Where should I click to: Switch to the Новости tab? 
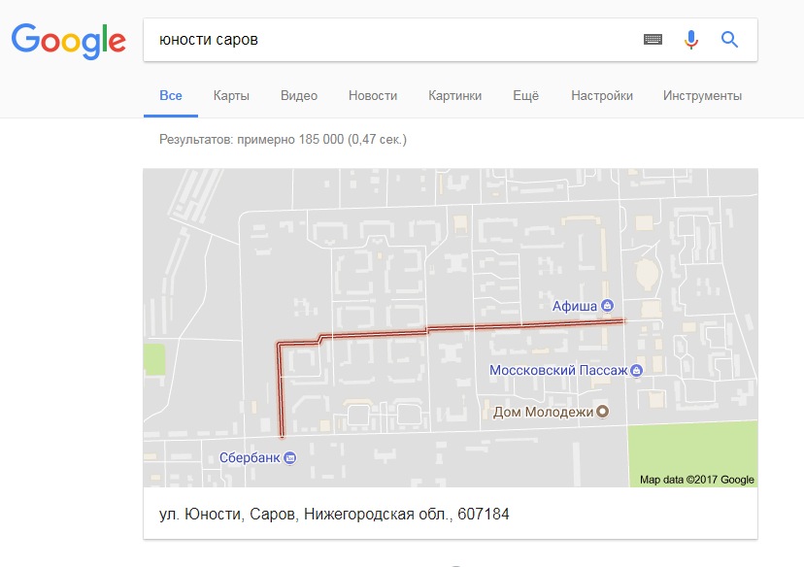tap(373, 96)
